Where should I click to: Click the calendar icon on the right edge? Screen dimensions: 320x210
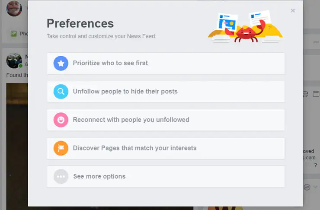pyautogui.click(x=316, y=94)
